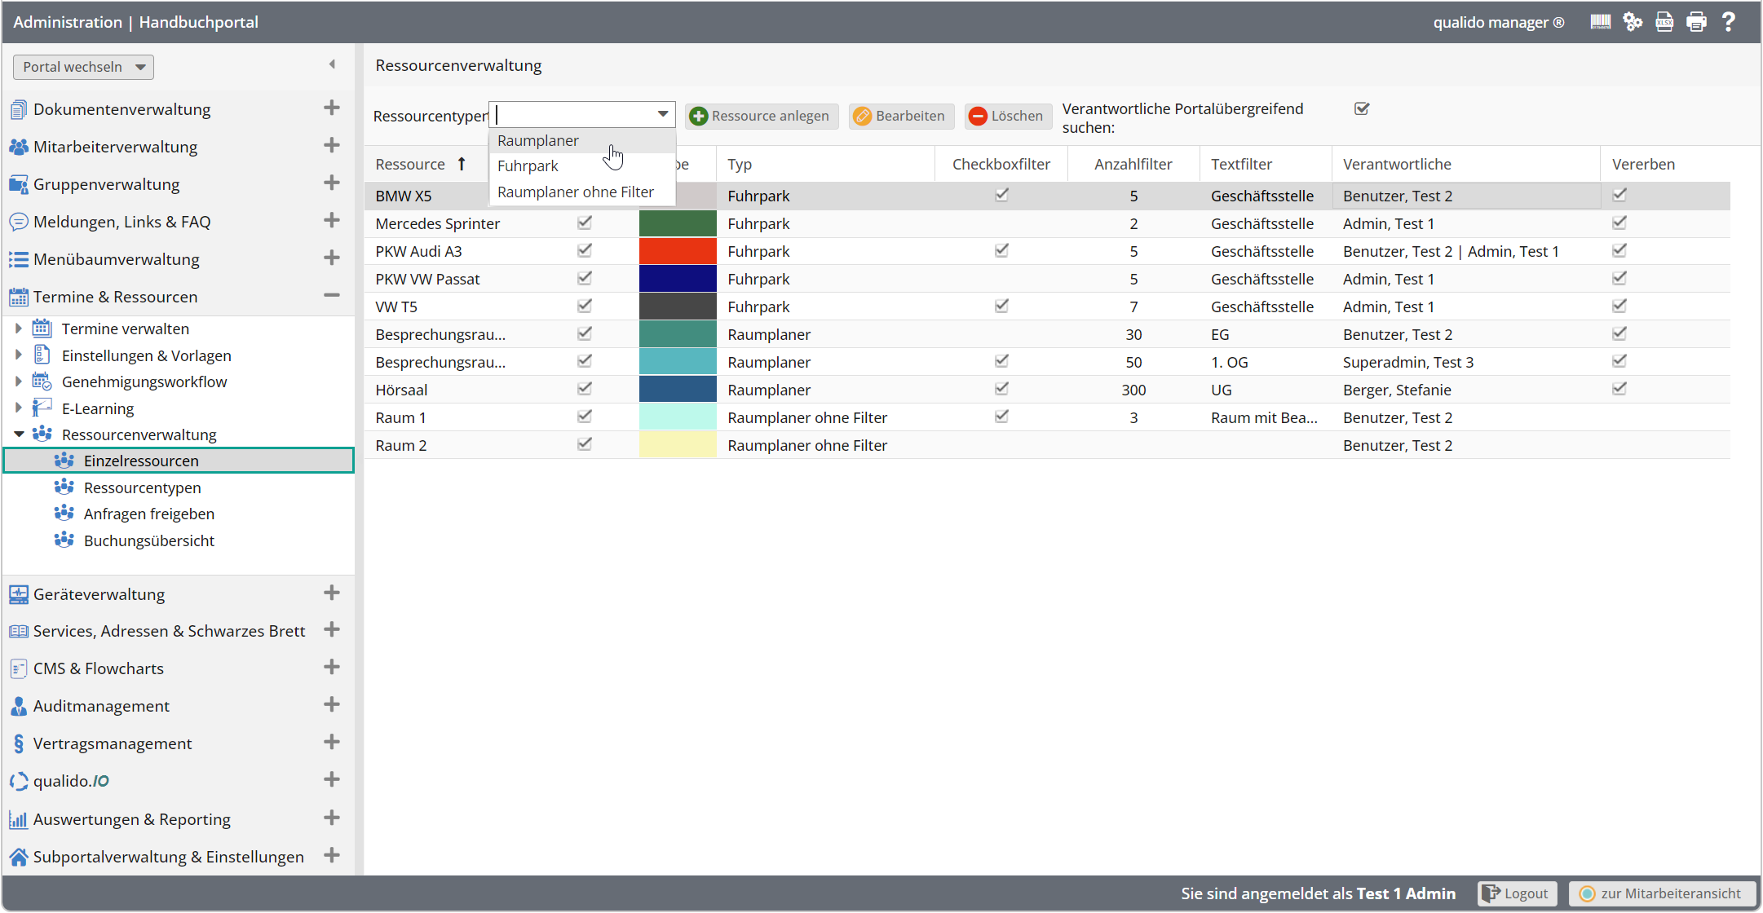Toggle Verantwortliche Portalübergreifend suchen checkbox
Screen dimensions: 1763x913
point(1362,108)
